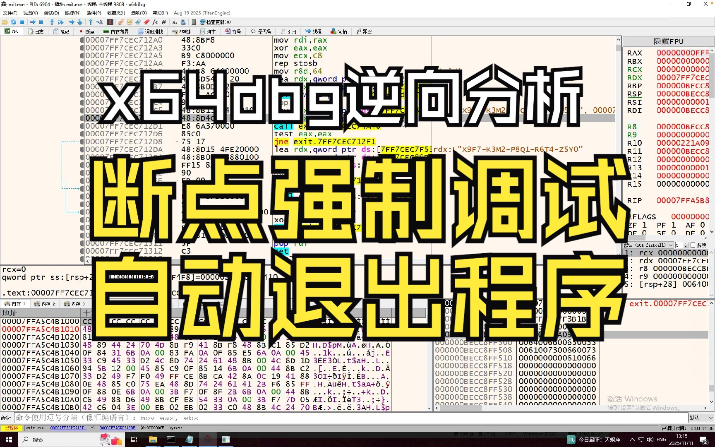Click the argument count spinner arrows
Image resolution: width=715 pixels, height=447 pixels.
[686, 245]
